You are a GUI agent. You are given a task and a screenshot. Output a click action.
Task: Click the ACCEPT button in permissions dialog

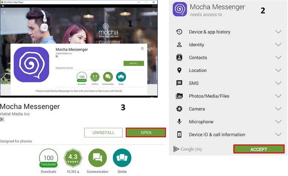[259, 149]
